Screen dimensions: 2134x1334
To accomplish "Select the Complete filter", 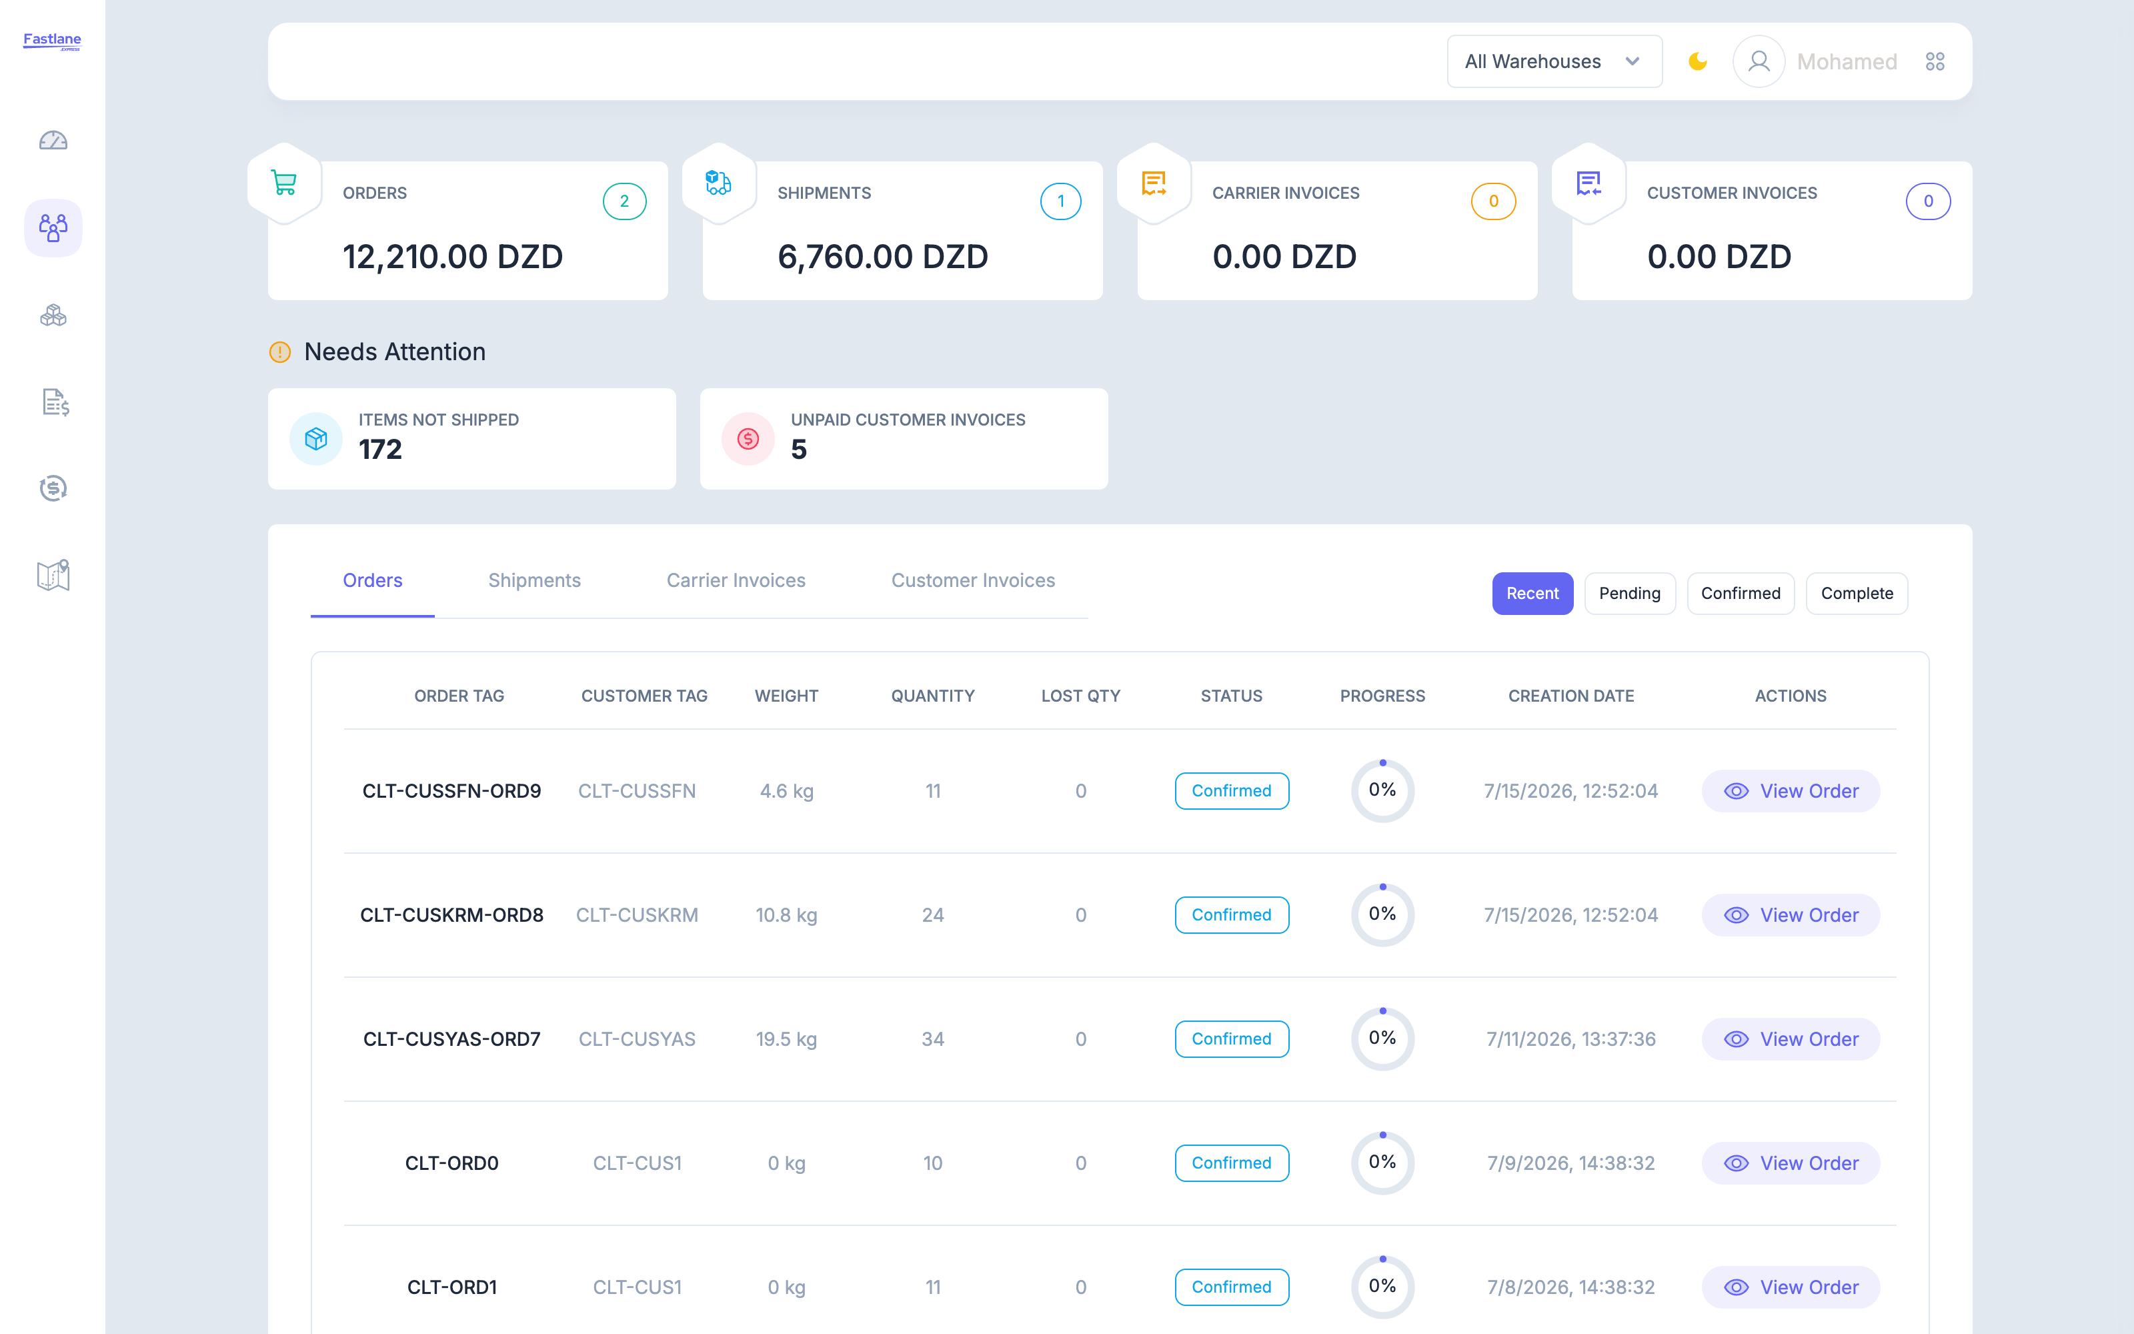I will coord(1857,594).
